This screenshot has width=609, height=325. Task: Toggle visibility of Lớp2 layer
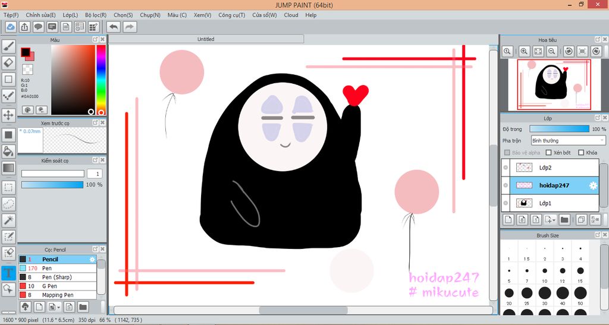[x=506, y=168]
